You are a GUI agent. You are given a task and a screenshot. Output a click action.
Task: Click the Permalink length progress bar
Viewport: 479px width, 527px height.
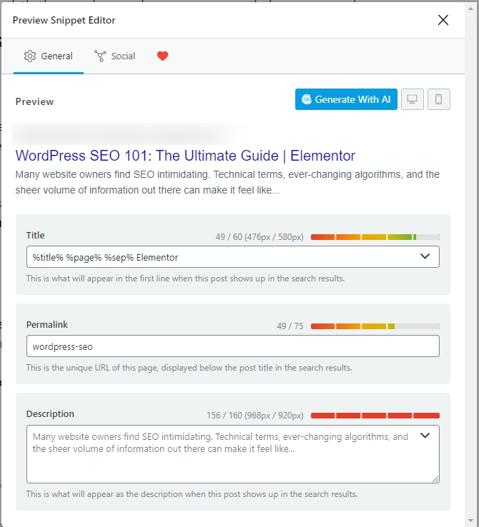point(375,326)
